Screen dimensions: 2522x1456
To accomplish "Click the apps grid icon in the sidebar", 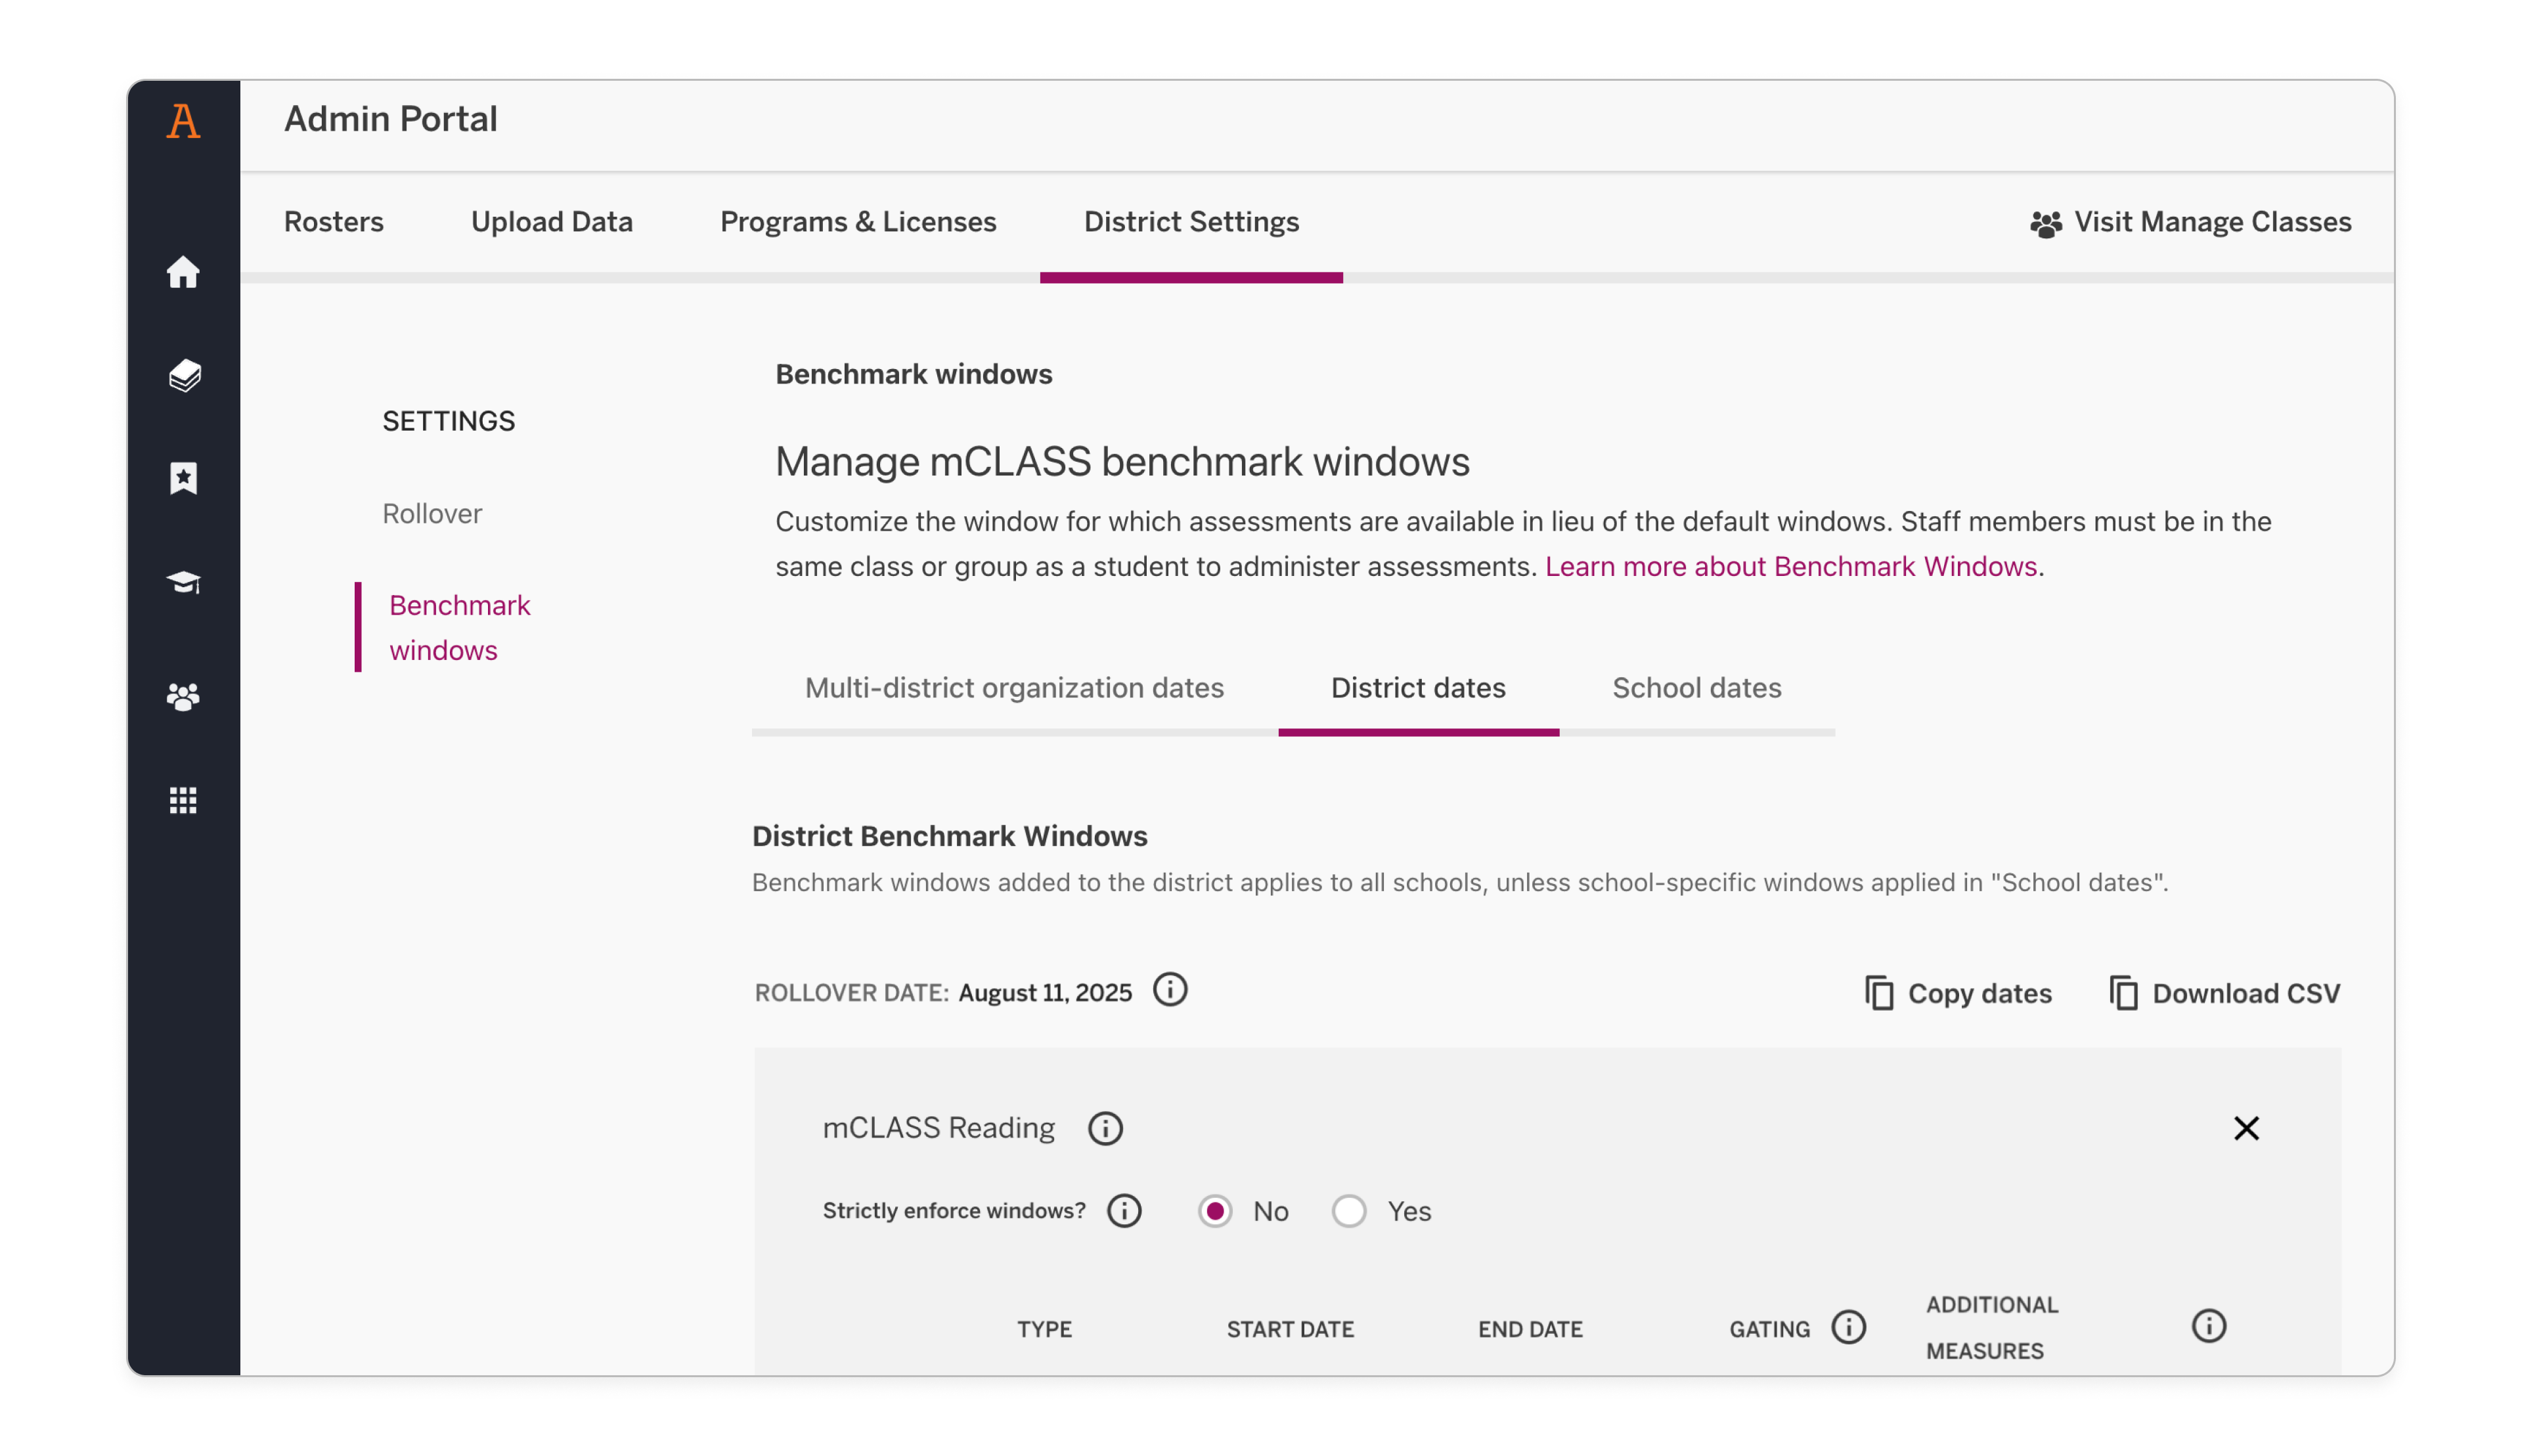I will 184,800.
